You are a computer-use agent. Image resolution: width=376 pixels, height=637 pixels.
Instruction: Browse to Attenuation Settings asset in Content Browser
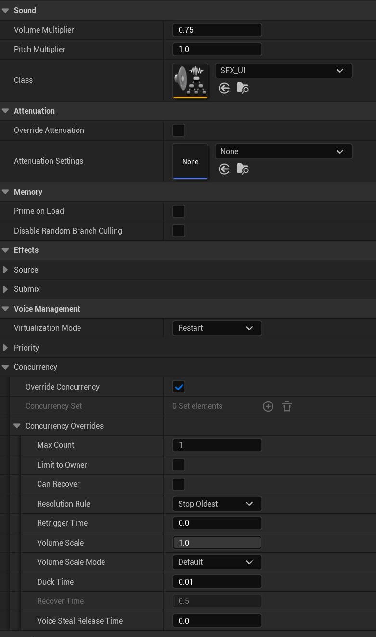click(243, 169)
